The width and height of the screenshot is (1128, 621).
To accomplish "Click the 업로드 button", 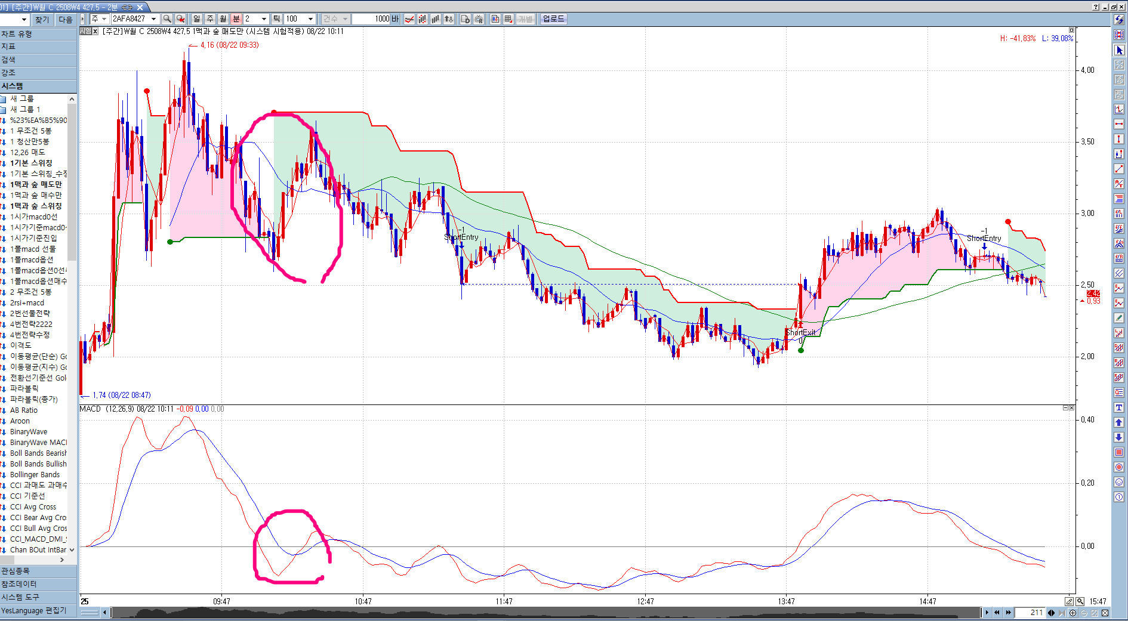I will pos(553,19).
